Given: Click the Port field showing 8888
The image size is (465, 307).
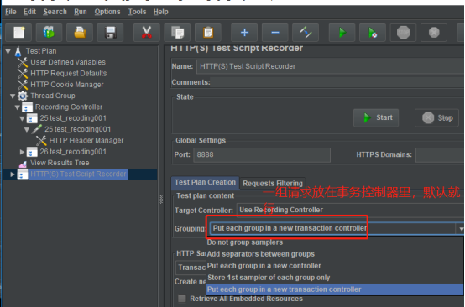Looking at the screenshot, I should pos(262,155).
